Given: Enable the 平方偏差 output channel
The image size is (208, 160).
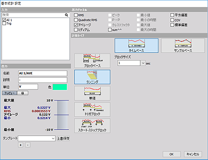Looking at the screenshot, I should [x=172, y=15].
